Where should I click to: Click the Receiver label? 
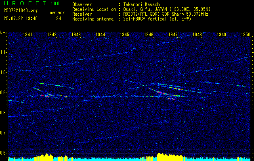coord(82,14)
